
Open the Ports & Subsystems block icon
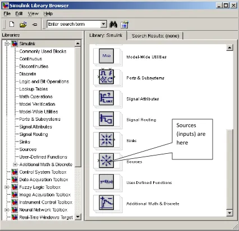coord(107,77)
